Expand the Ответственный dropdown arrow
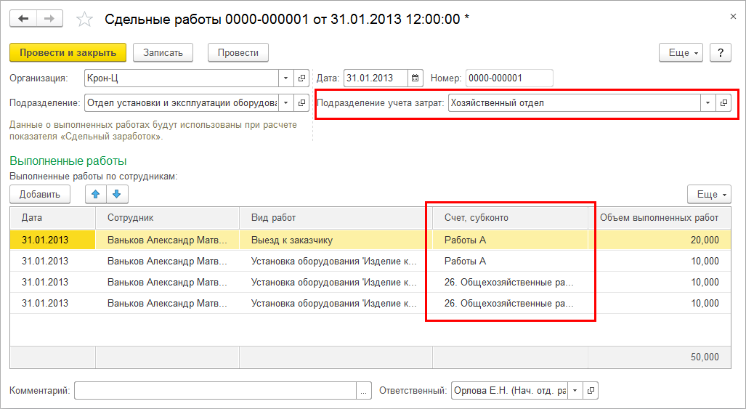The height and width of the screenshot is (409, 746). click(575, 390)
